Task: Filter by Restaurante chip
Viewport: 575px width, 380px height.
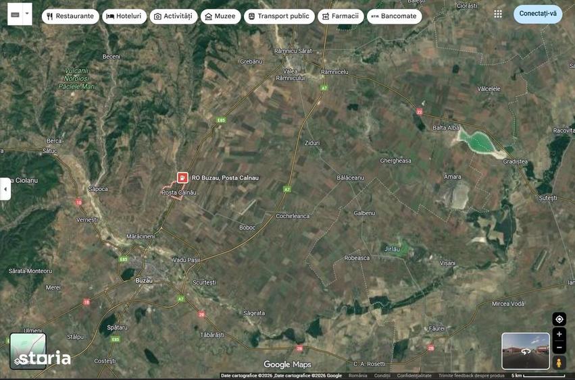Action: click(70, 16)
